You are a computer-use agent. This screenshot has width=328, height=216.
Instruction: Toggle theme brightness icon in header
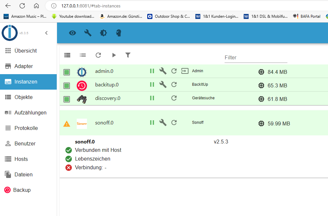[103, 33]
